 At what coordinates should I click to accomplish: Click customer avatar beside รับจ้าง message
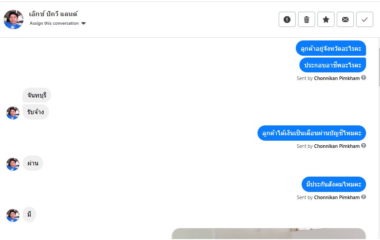coord(13,113)
